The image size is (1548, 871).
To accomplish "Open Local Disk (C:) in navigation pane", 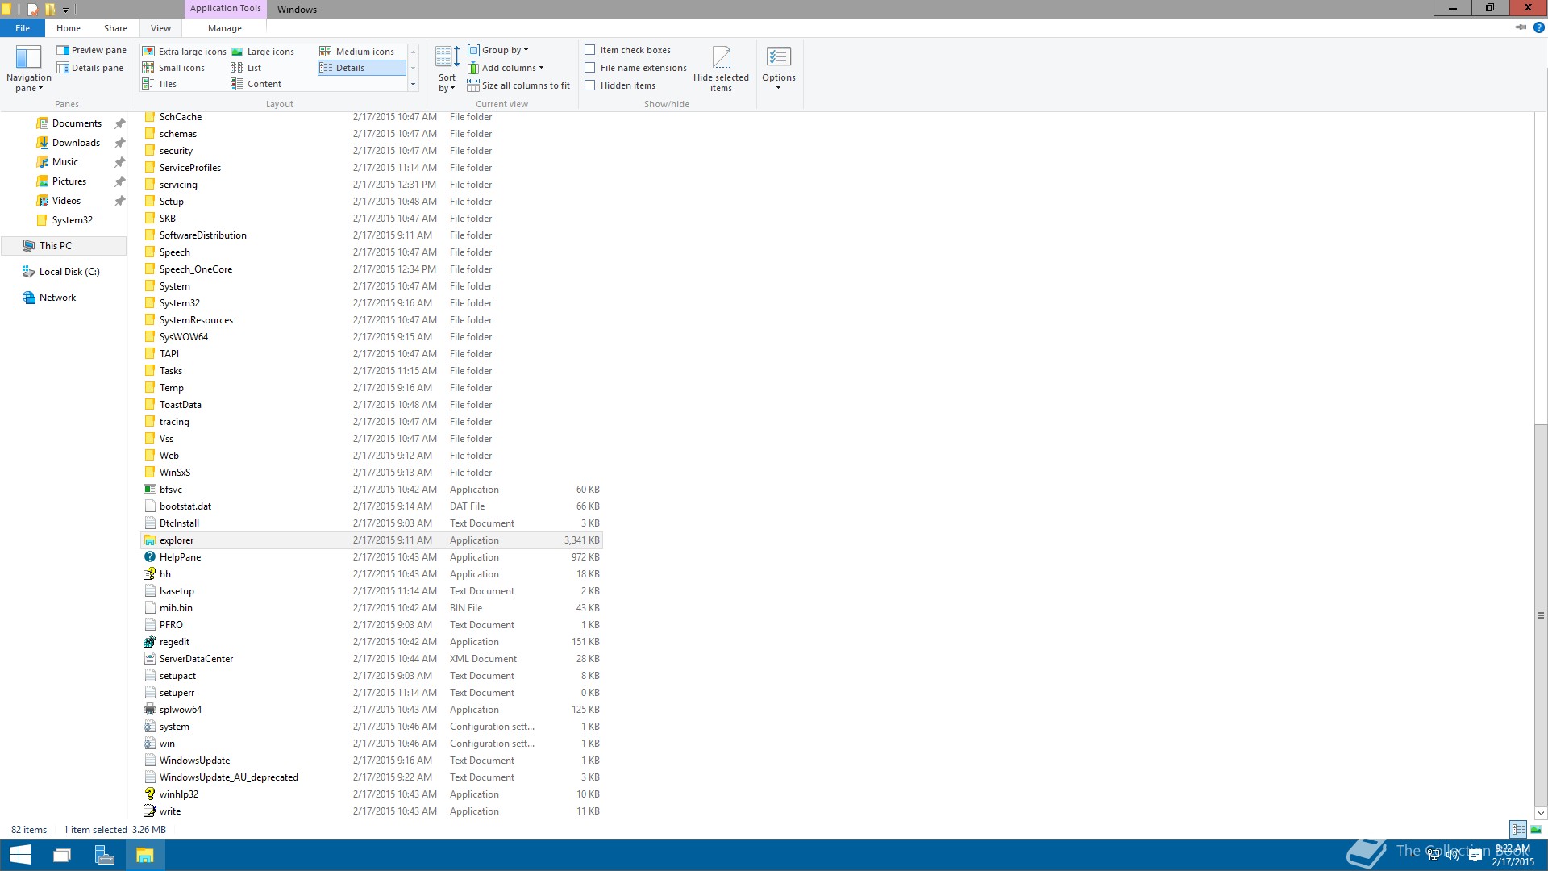I will (69, 272).
